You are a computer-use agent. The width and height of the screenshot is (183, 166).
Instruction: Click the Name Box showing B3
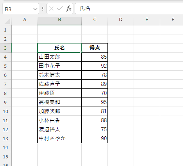click(x=21, y=9)
